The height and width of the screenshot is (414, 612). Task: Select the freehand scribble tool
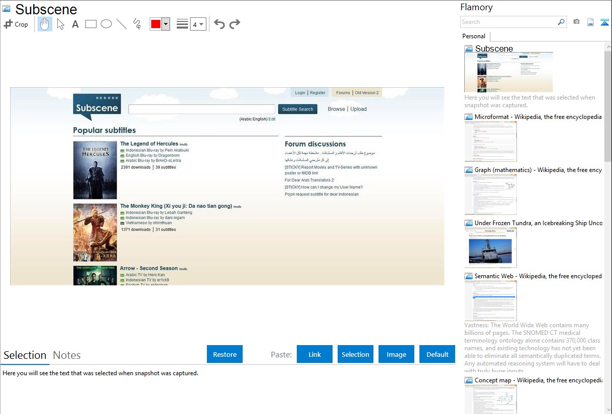(x=137, y=24)
